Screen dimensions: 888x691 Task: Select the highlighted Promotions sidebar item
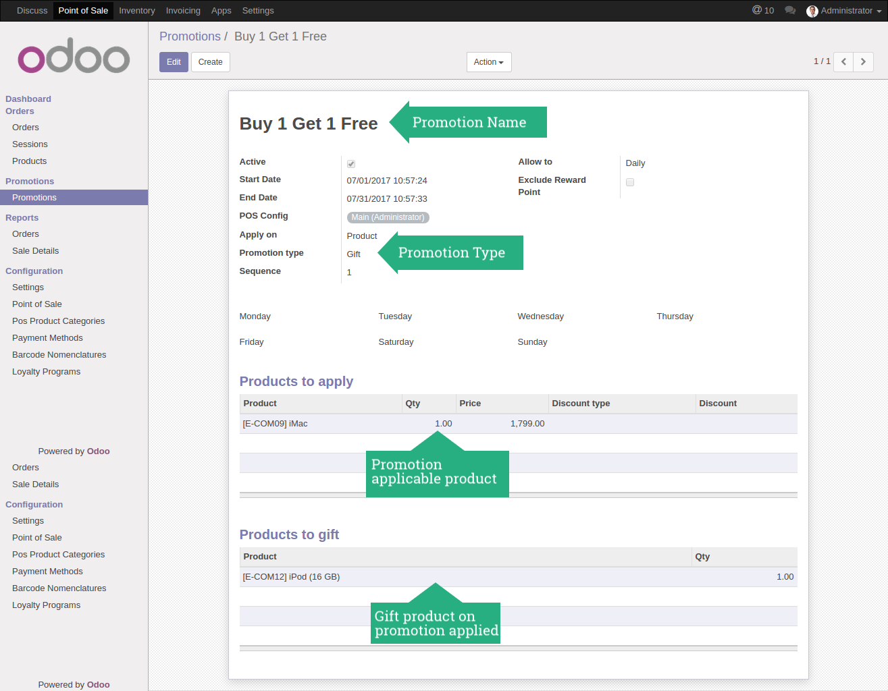click(x=74, y=198)
